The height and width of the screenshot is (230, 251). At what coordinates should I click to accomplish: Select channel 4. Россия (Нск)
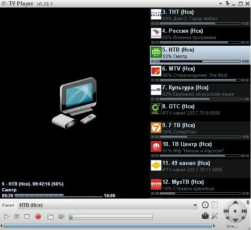[x=200, y=36]
